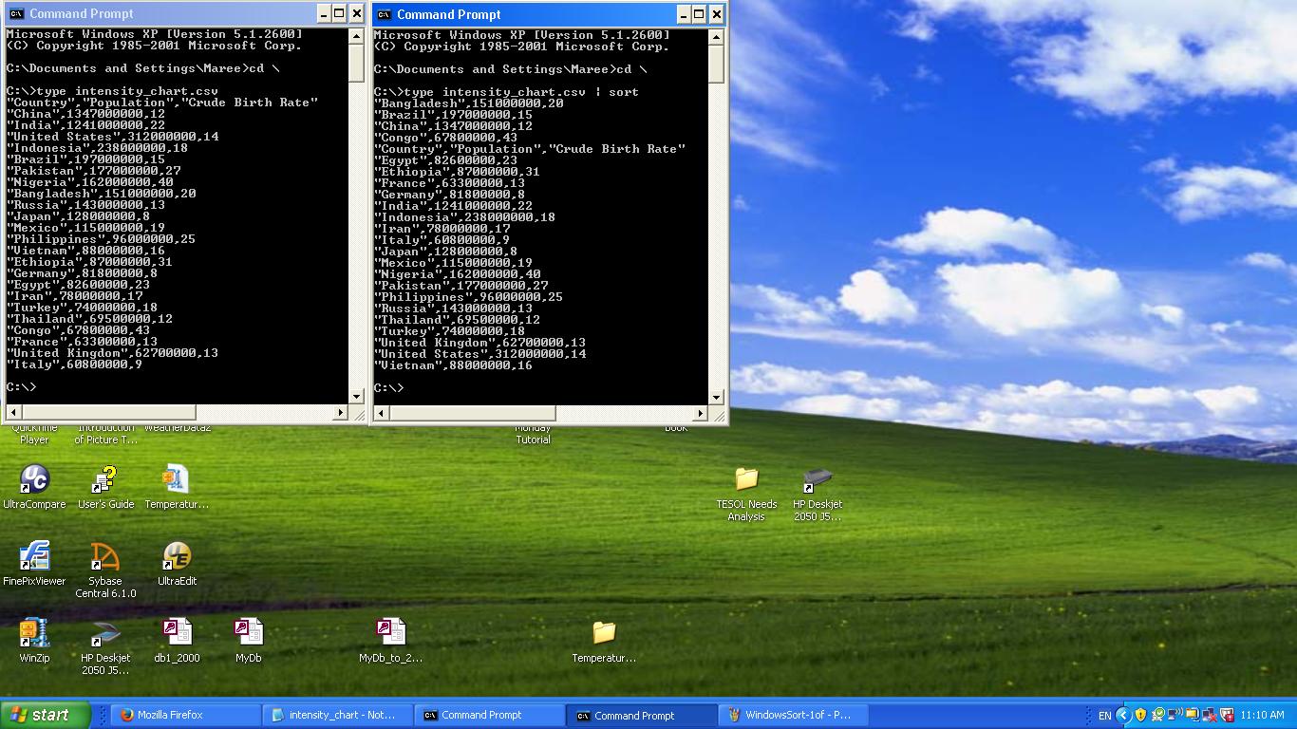The width and height of the screenshot is (1297, 729).
Task: Select the UltraEdit desktop icon
Action: click(x=177, y=557)
